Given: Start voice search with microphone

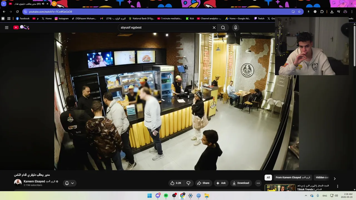Looking at the screenshot, I should (236, 27).
